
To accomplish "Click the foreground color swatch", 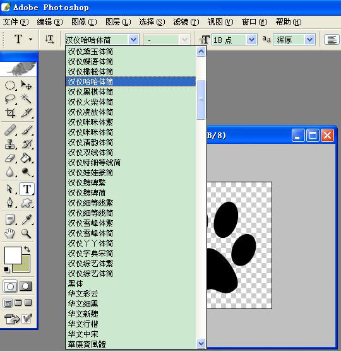I will [x=13, y=255].
